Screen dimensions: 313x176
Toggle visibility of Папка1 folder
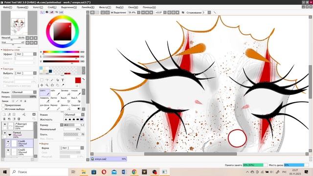(5, 133)
